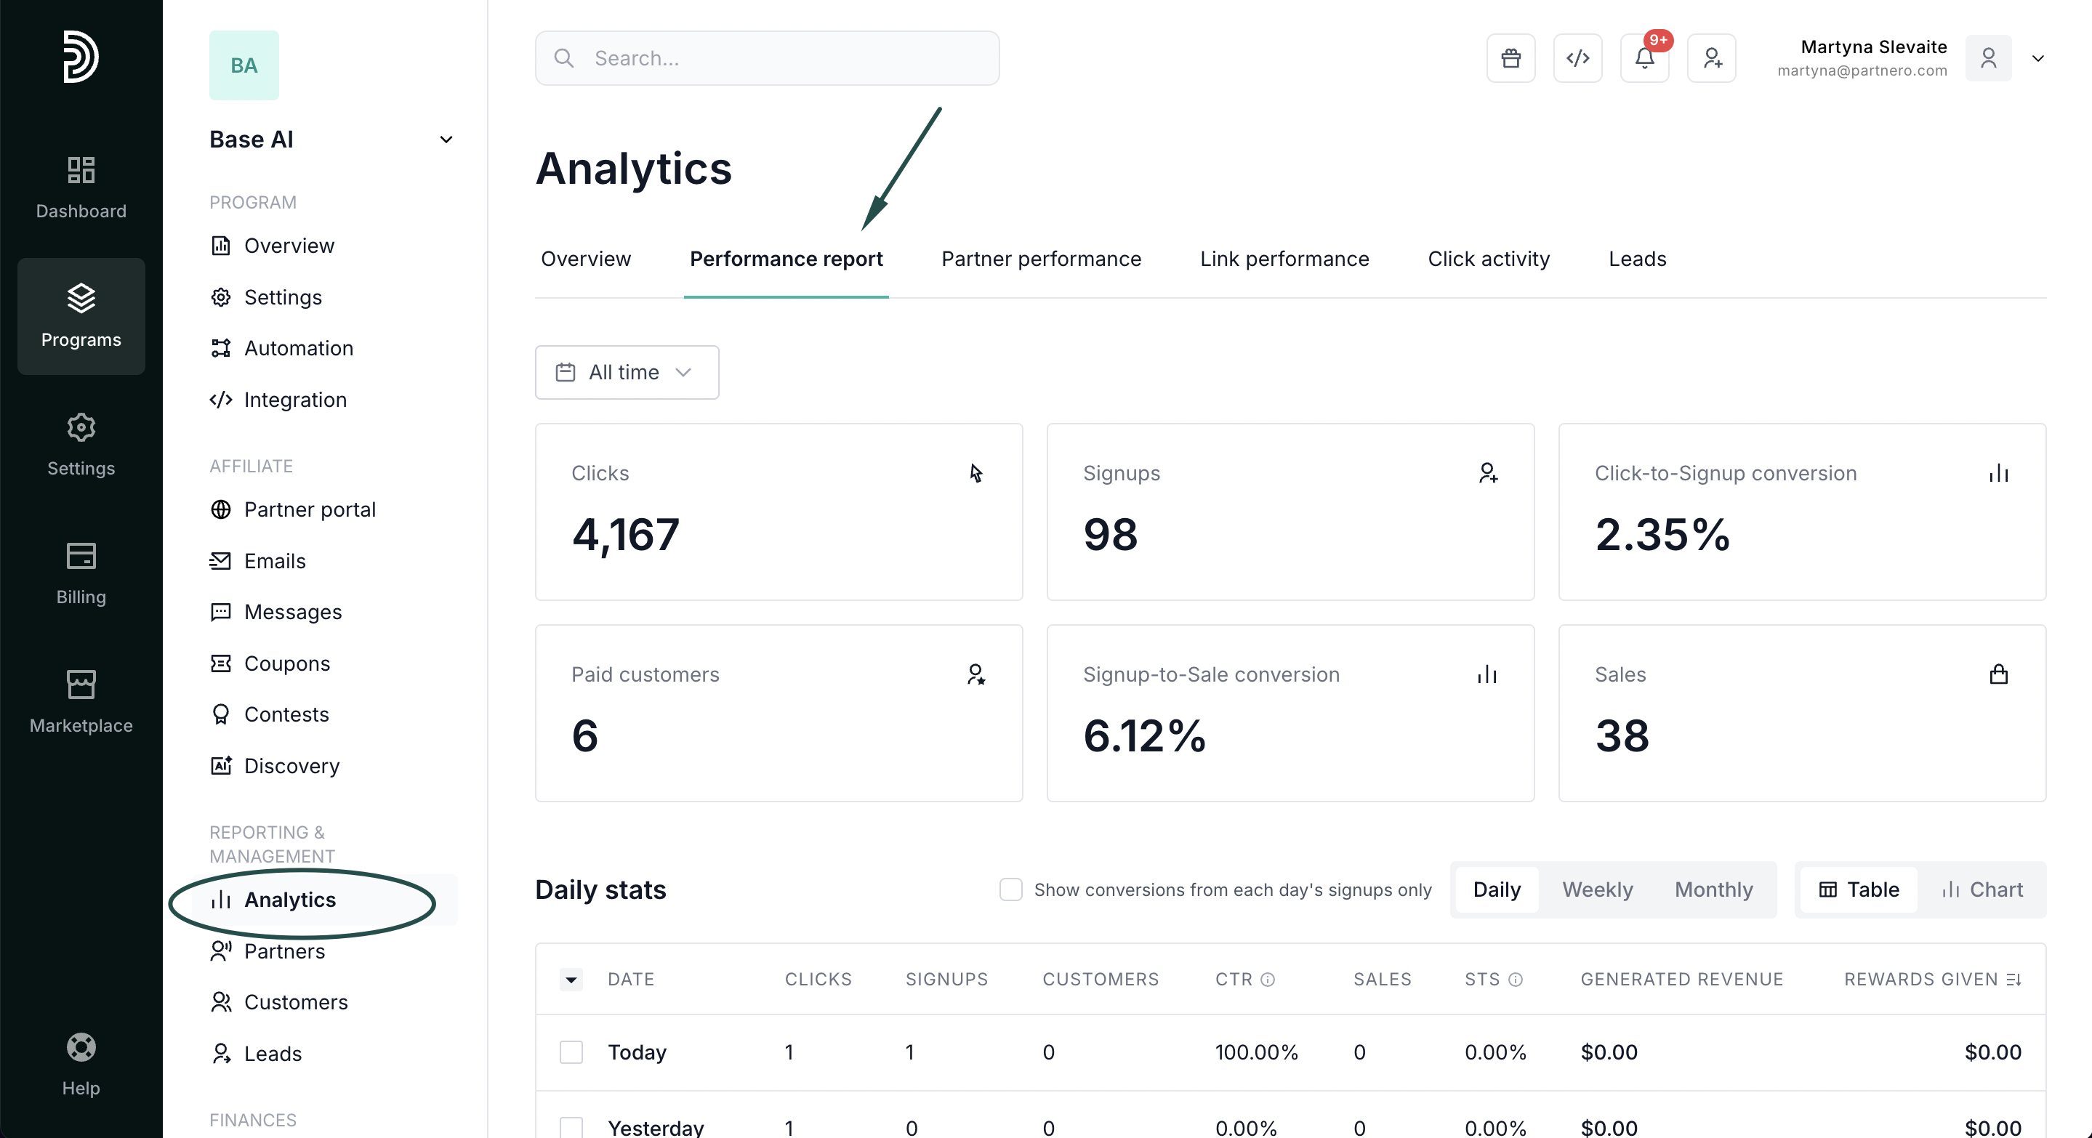The width and height of the screenshot is (2092, 1138).
Task: Click the add user icon in header
Action: (x=1712, y=58)
